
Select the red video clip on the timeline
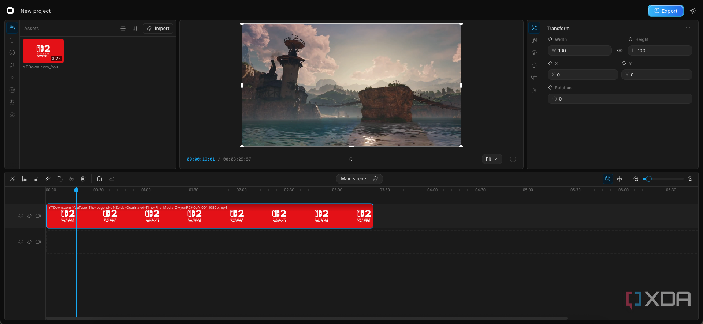coord(209,216)
